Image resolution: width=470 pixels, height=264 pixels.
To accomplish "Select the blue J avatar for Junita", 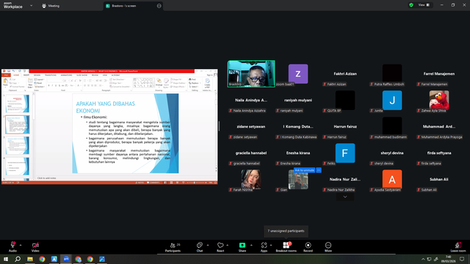I will 392,100.
